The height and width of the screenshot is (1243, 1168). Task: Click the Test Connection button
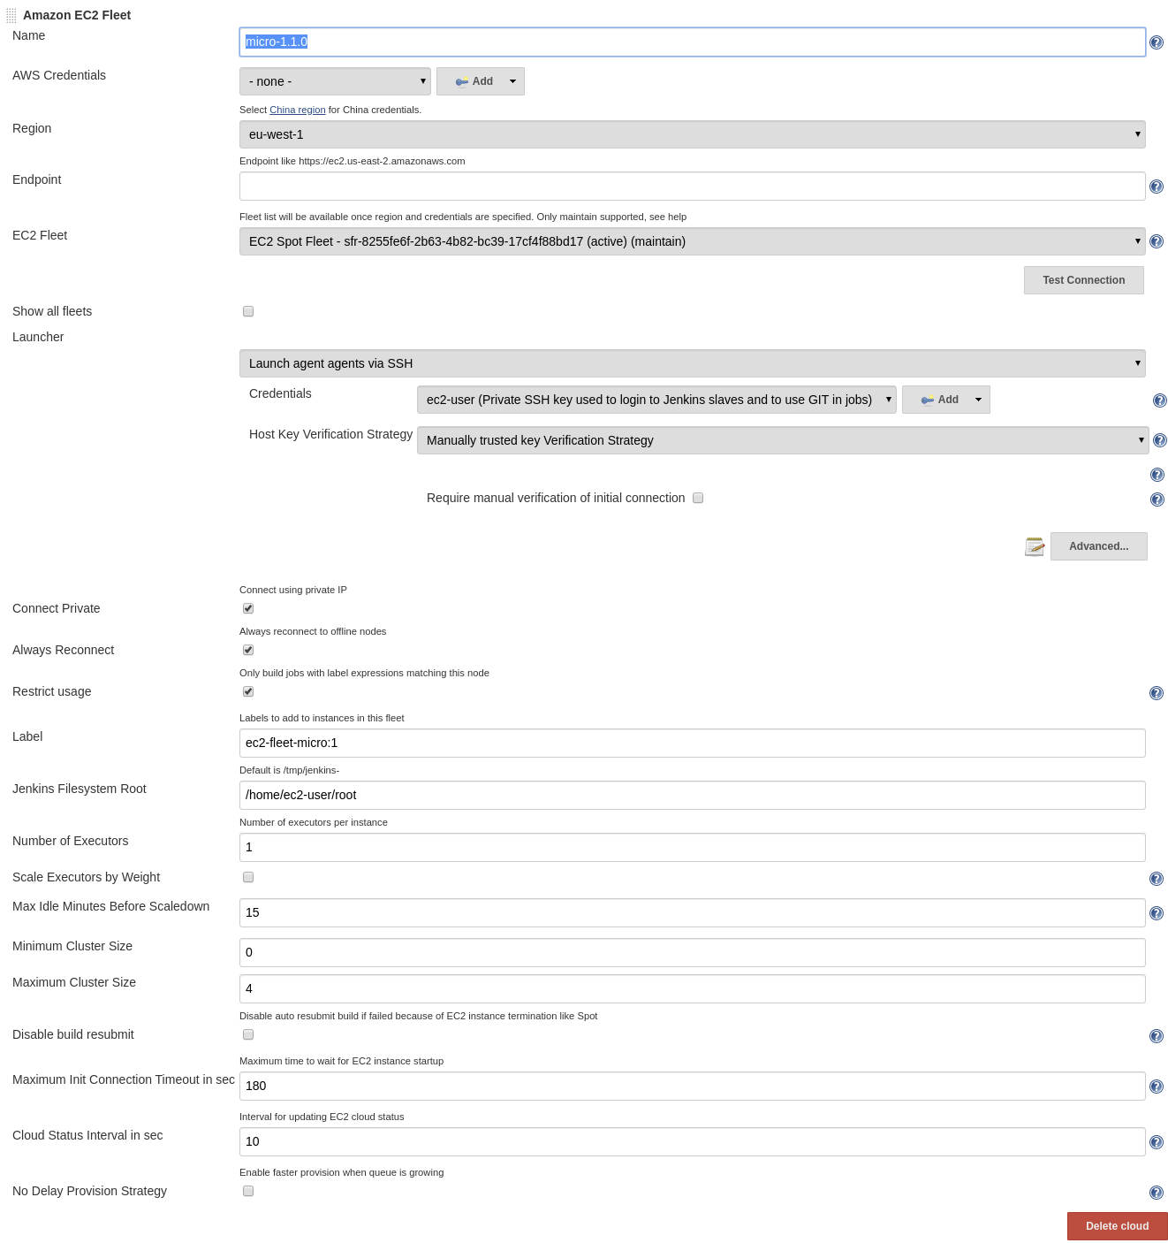click(1084, 280)
